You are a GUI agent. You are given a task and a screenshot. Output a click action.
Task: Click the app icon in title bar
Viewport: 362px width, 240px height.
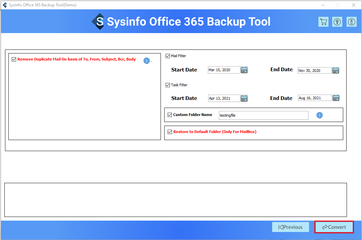[x=5, y=5]
